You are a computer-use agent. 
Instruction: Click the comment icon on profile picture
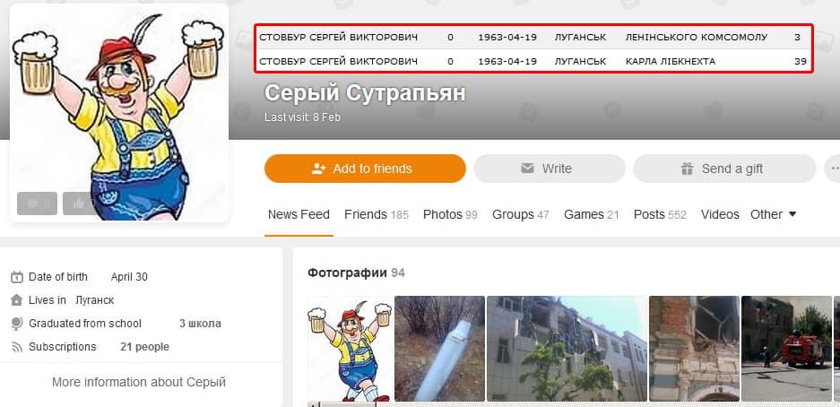pos(37,203)
